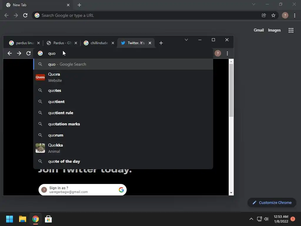Screen dimensions: 301x226
Task: Click the share page icon in background window
Action: (x=264, y=15)
